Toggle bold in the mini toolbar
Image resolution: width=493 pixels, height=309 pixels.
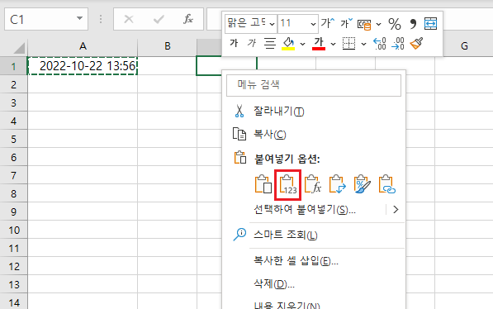(234, 43)
